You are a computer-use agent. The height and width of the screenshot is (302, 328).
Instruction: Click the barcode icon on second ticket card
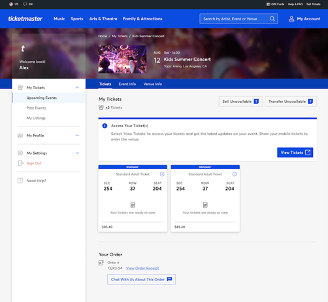[205, 205]
